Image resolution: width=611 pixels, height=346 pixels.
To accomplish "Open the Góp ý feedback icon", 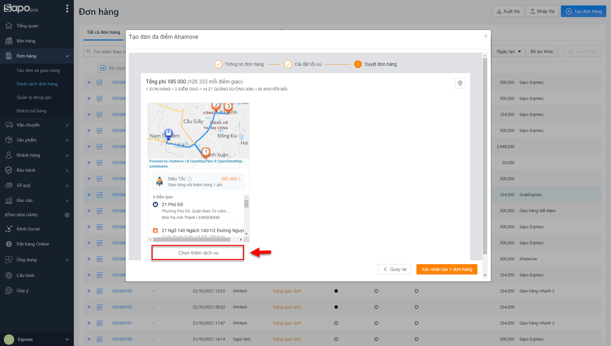I will point(9,290).
